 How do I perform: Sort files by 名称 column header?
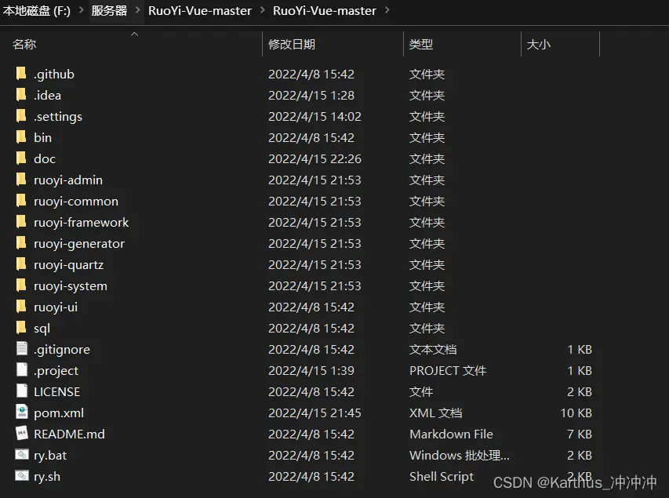pyautogui.click(x=24, y=45)
